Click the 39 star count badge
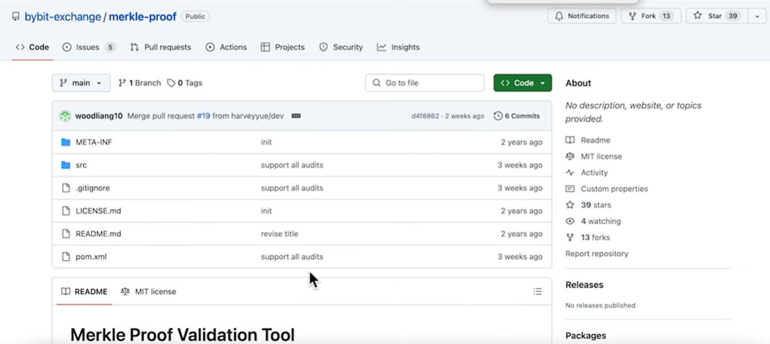 [x=733, y=16]
